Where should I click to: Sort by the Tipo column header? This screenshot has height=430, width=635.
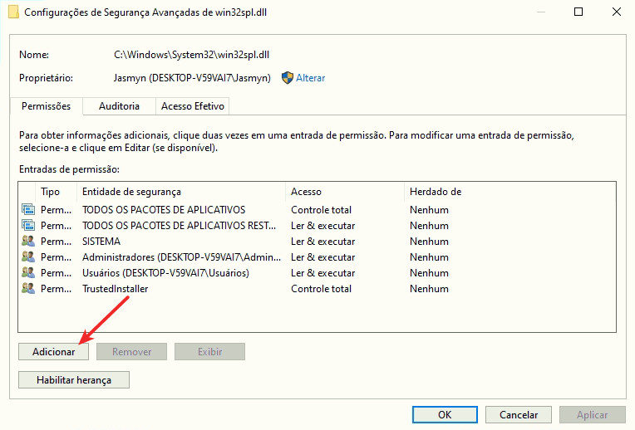56,191
